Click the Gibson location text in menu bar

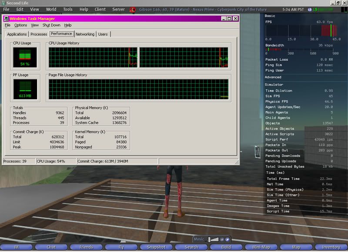coord(203,10)
